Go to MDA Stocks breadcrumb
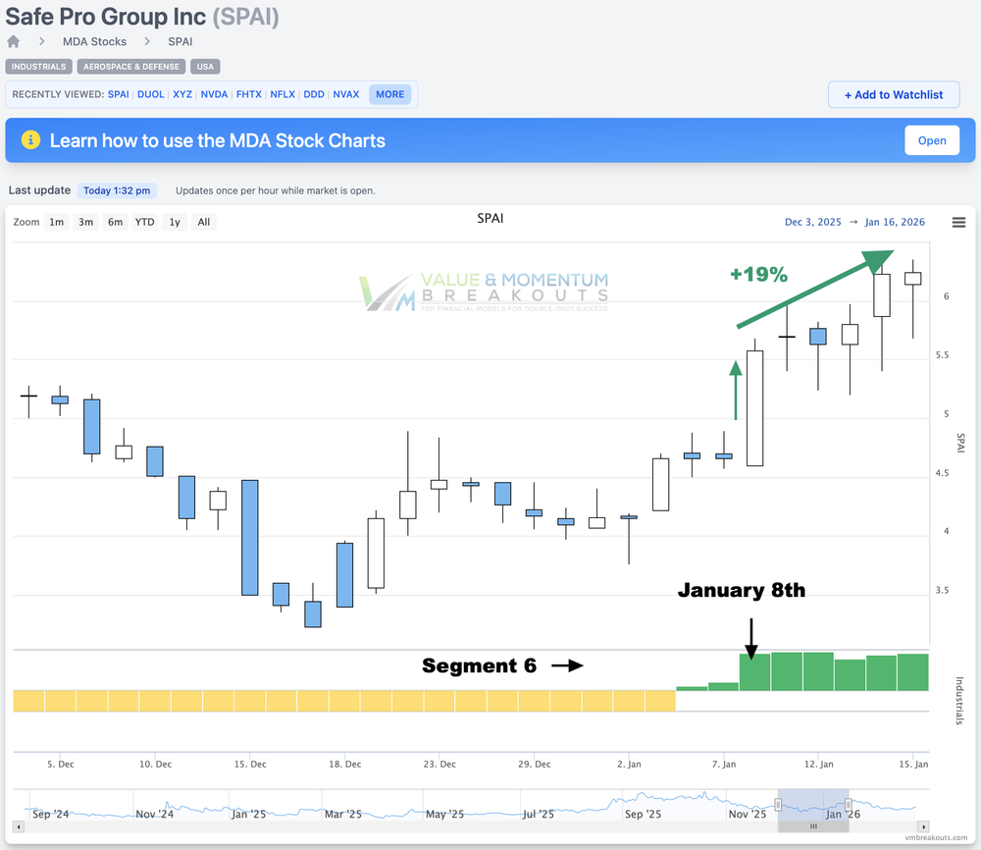 coord(94,41)
